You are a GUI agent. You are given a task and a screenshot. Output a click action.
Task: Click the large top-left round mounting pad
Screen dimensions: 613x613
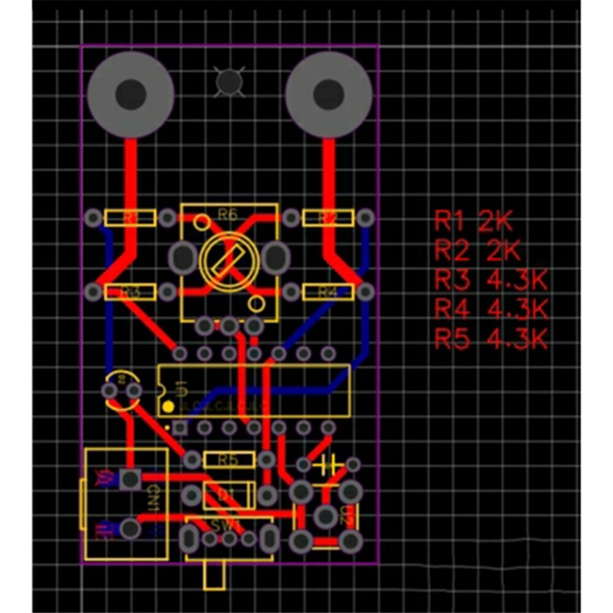tap(131, 94)
